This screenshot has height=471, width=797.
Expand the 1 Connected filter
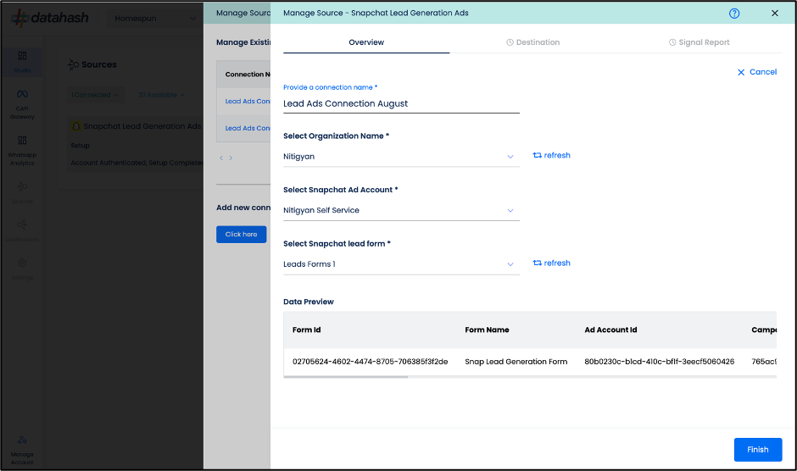coord(95,95)
